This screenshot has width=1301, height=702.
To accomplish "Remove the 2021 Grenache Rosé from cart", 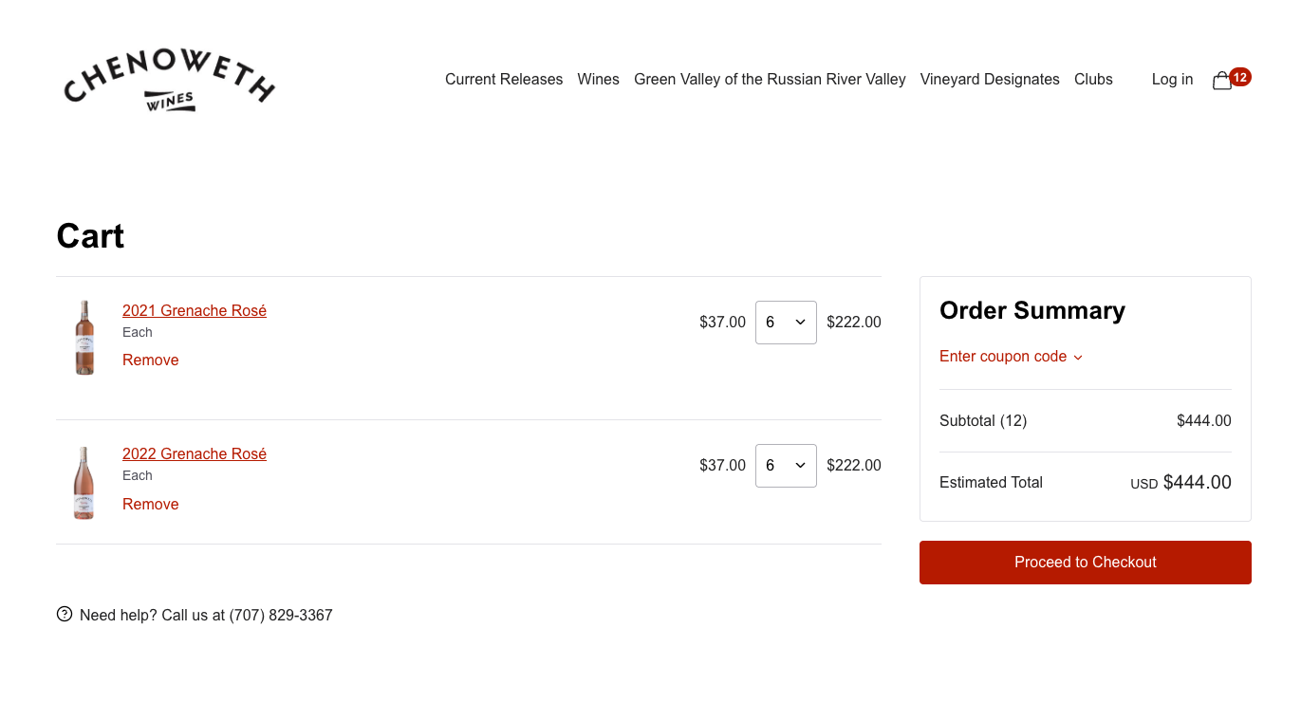I will [151, 360].
